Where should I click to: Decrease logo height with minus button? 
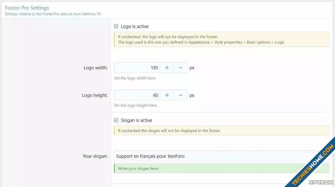(181, 95)
